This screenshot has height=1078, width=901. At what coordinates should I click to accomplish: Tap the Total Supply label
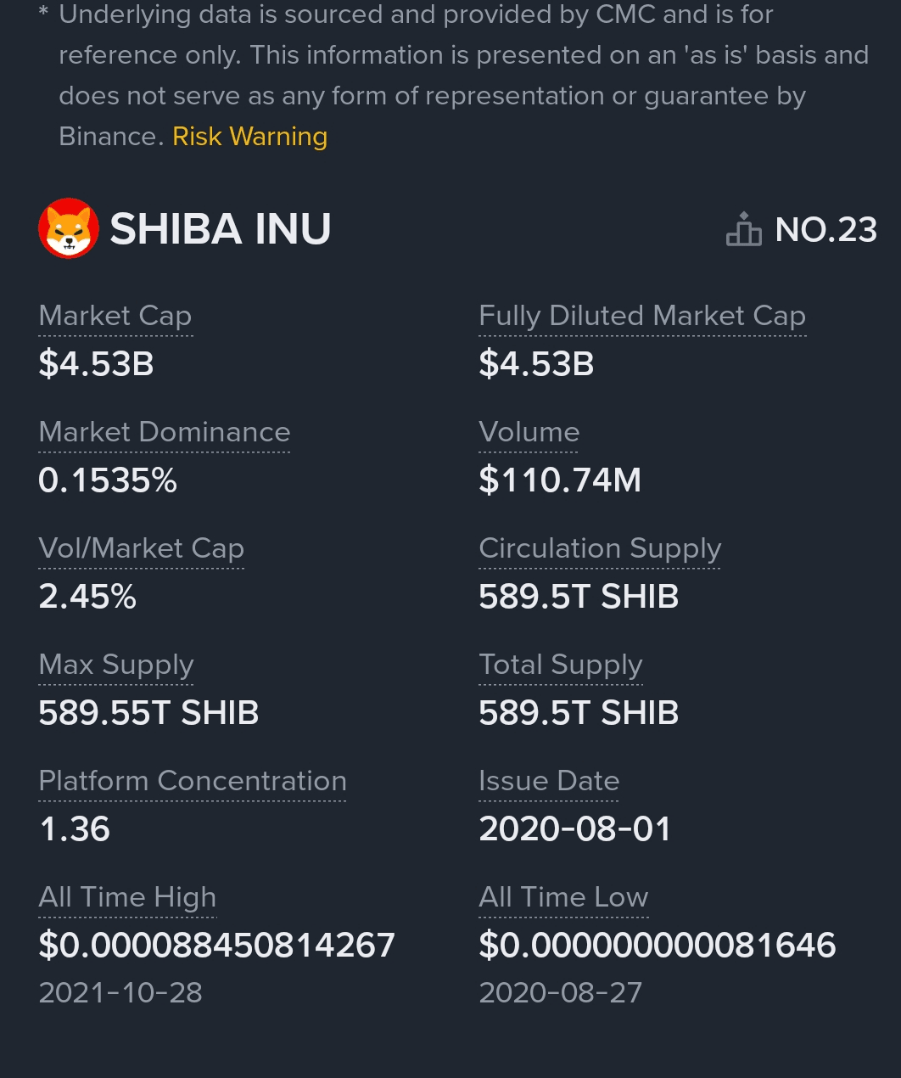[560, 665]
